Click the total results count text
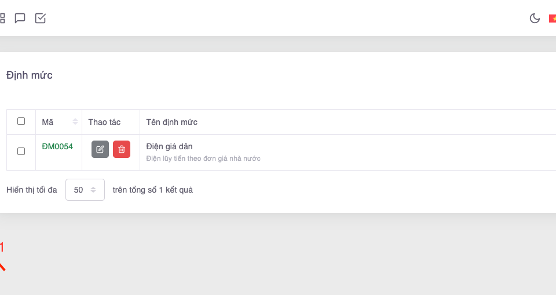The width and height of the screenshot is (556, 295). [153, 190]
